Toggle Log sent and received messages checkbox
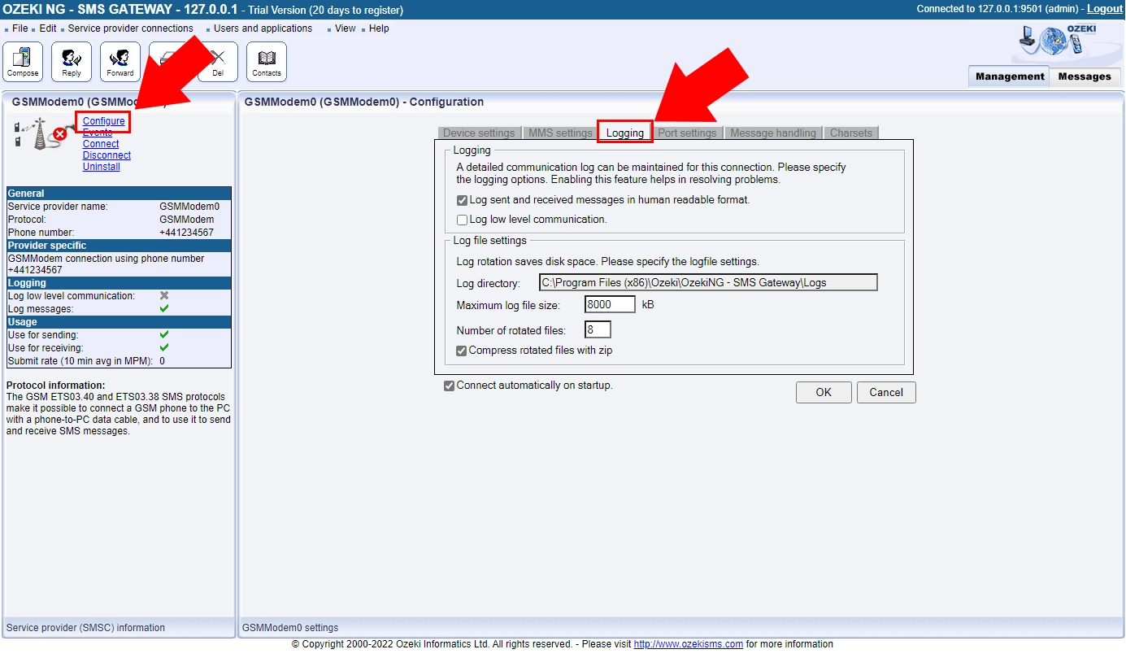 tap(462, 200)
